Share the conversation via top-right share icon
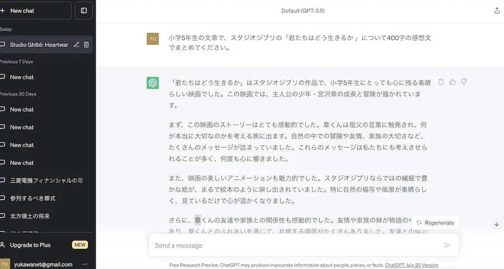504x269 pixels. (497, 11)
